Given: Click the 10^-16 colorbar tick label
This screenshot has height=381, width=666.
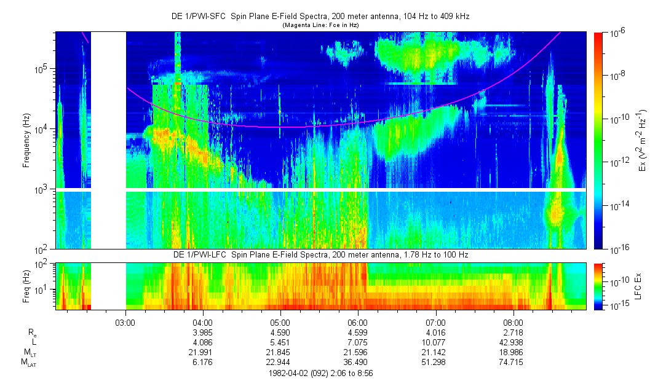Looking at the screenshot, I should [x=617, y=248].
